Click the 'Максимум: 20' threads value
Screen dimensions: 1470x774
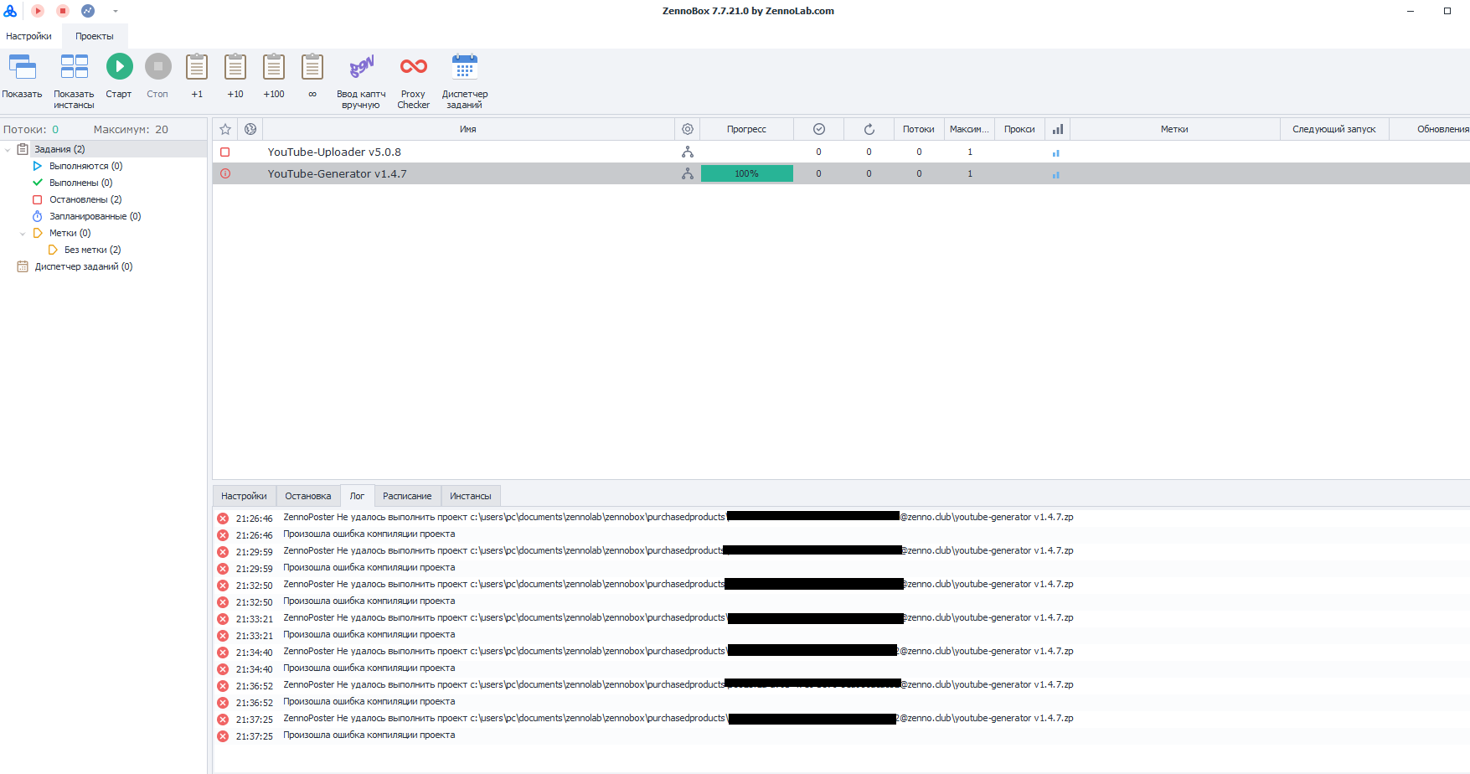[131, 129]
